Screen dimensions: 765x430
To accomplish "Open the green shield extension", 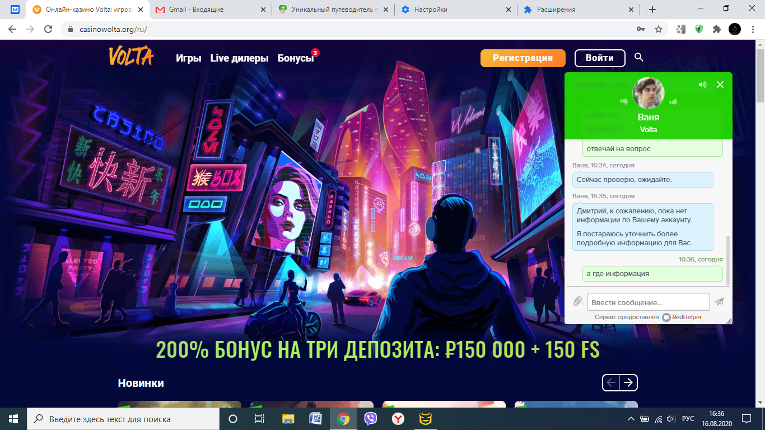I will [699, 29].
